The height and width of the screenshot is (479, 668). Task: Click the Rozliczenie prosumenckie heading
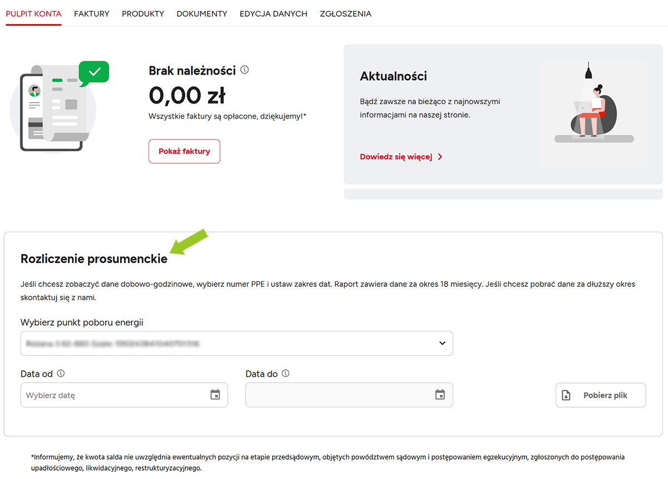94,259
